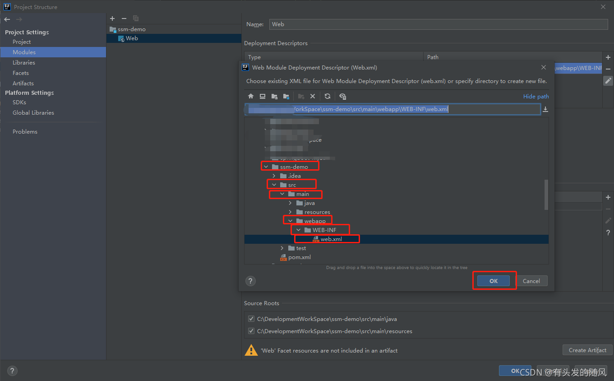
Task: Toggle show hidden files and directories icon
Action: pos(342,96)
